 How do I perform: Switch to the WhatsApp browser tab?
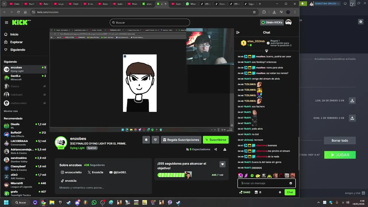click(191, 4)
